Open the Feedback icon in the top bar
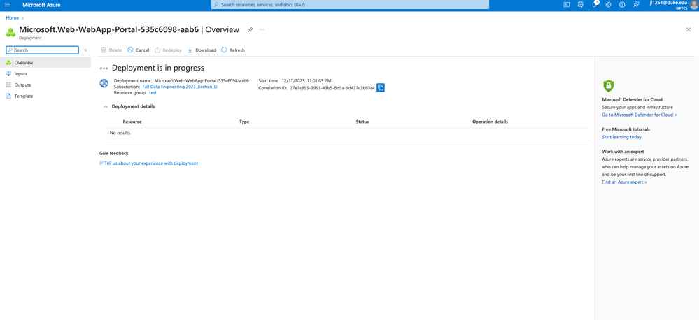This screenshot has height=320, width=699. (636, 5)
